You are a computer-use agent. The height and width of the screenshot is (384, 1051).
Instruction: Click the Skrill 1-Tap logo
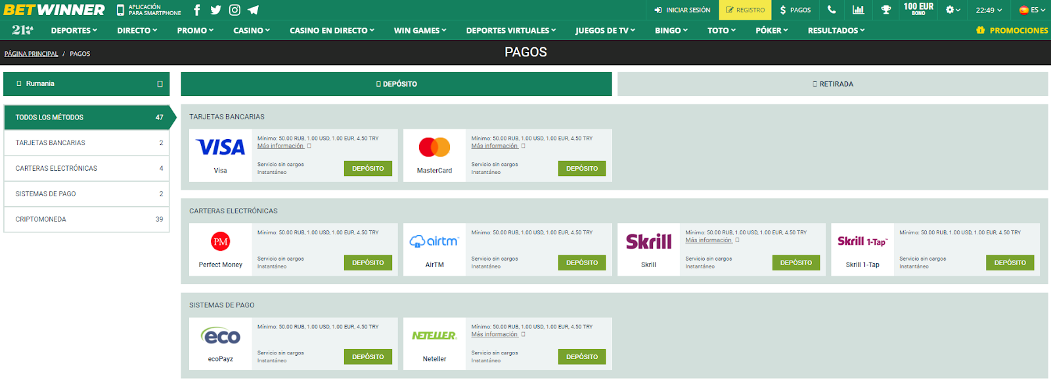[x=862, y=242]
